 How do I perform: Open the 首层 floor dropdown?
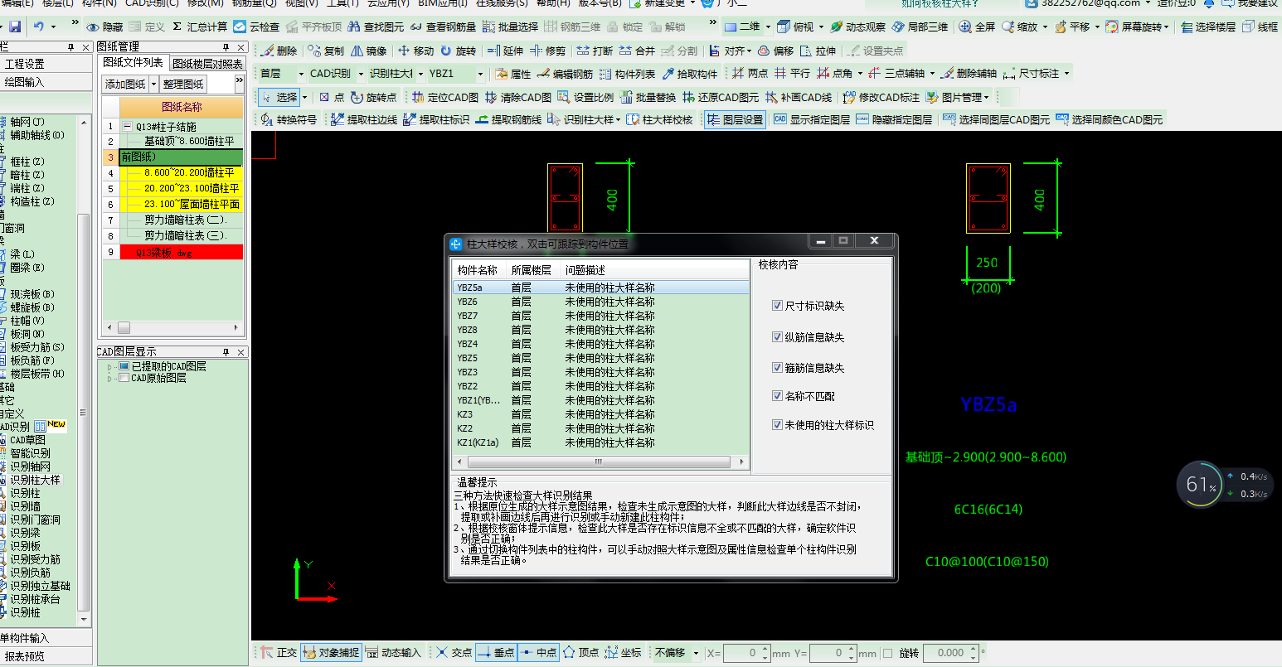point(302,74)
